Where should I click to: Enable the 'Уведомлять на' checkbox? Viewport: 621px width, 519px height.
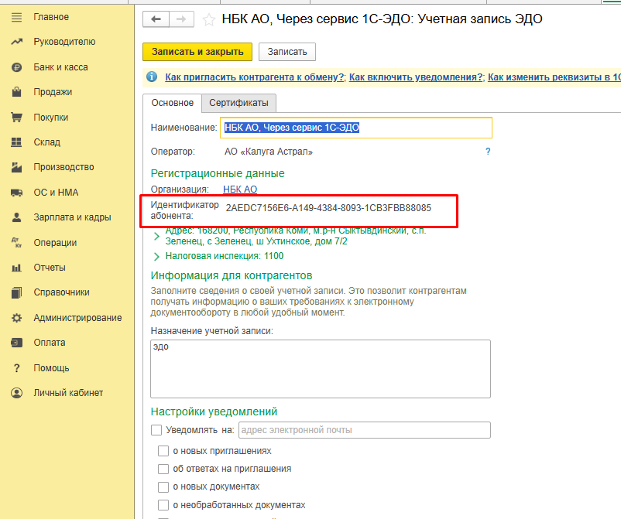[156, 430]
